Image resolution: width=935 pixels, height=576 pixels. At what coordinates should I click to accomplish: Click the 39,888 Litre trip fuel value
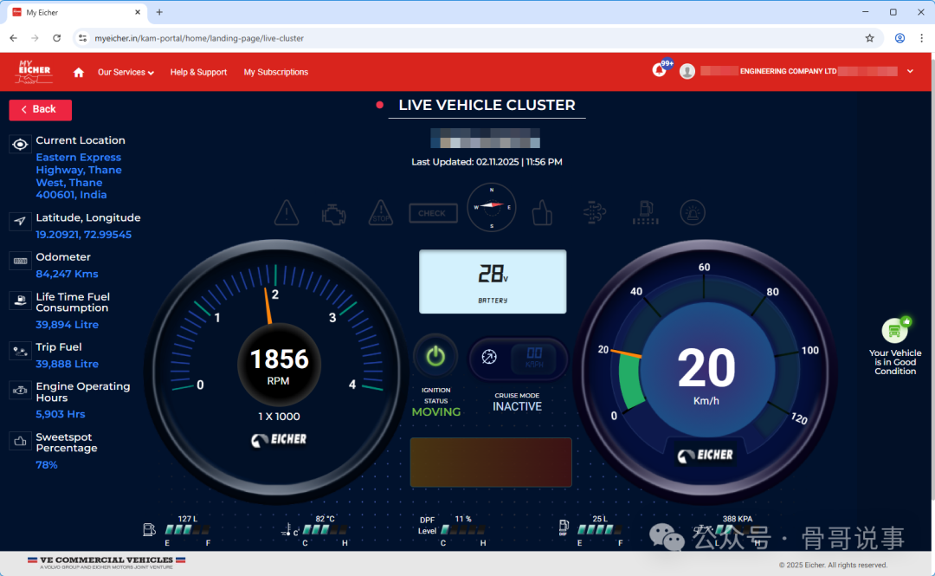coord(67,364)
